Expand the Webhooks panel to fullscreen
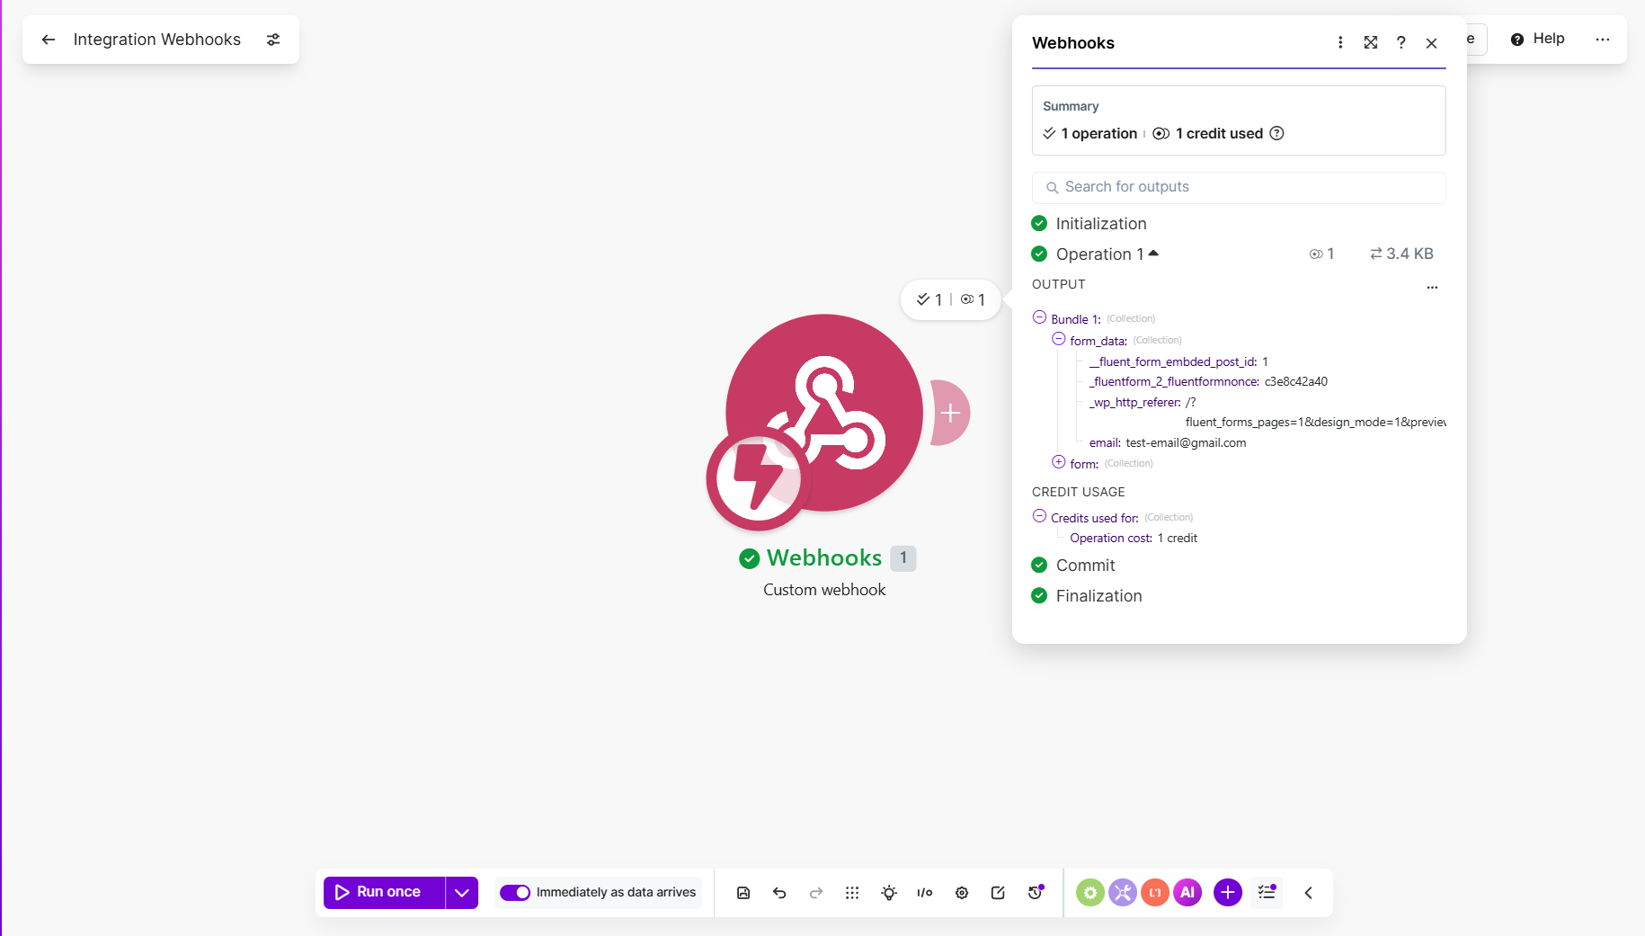The height and width of the screenshot is (936, 1645). click(1371, 42)
